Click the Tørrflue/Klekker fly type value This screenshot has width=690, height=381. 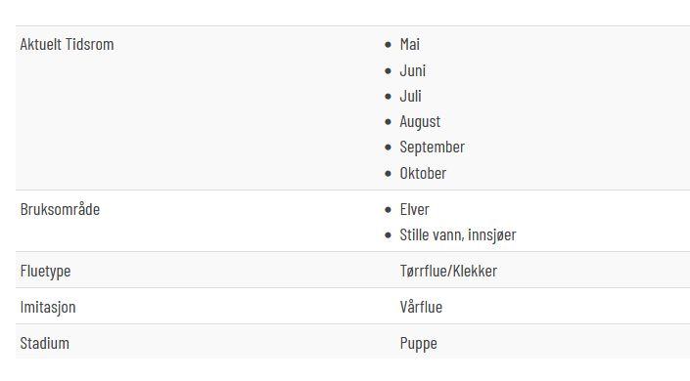click(448, 272)
